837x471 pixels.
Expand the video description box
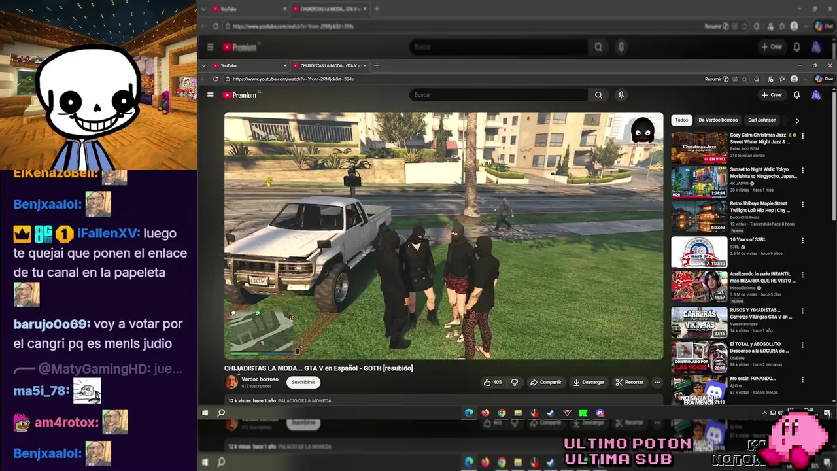443,400
